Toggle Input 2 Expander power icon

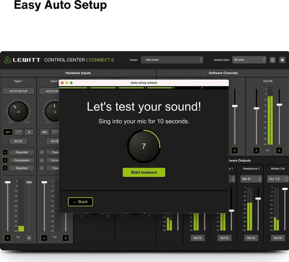42,152
